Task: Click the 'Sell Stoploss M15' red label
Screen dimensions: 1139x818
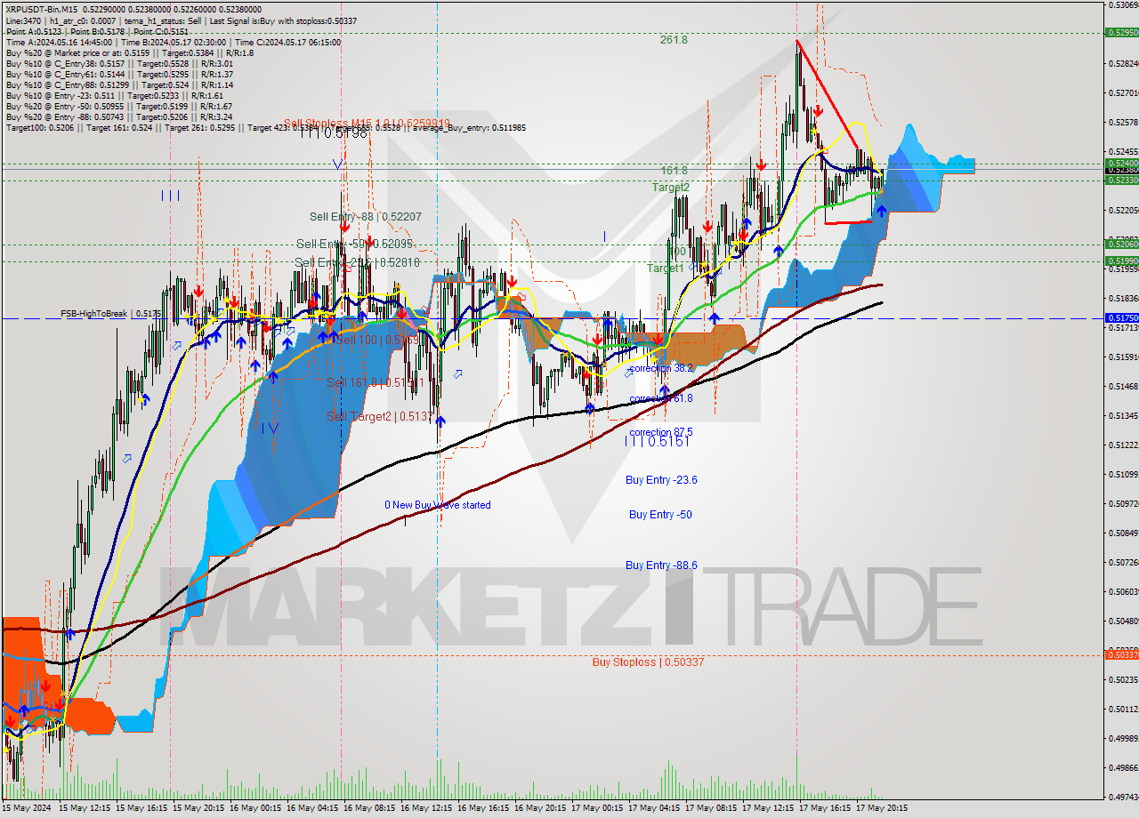Action: [368, 124]
